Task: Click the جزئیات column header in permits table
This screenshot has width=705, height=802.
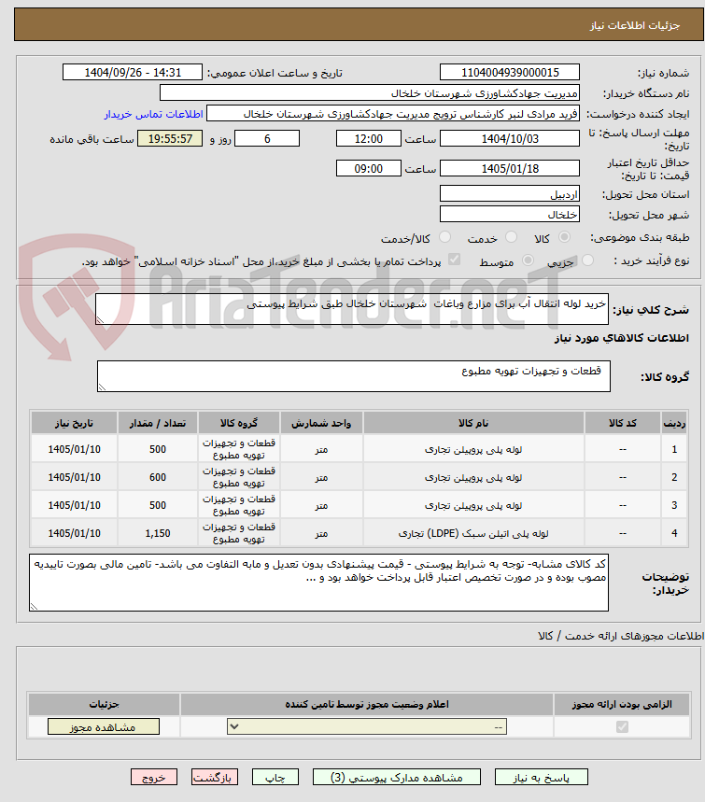Action: [105, 704]
